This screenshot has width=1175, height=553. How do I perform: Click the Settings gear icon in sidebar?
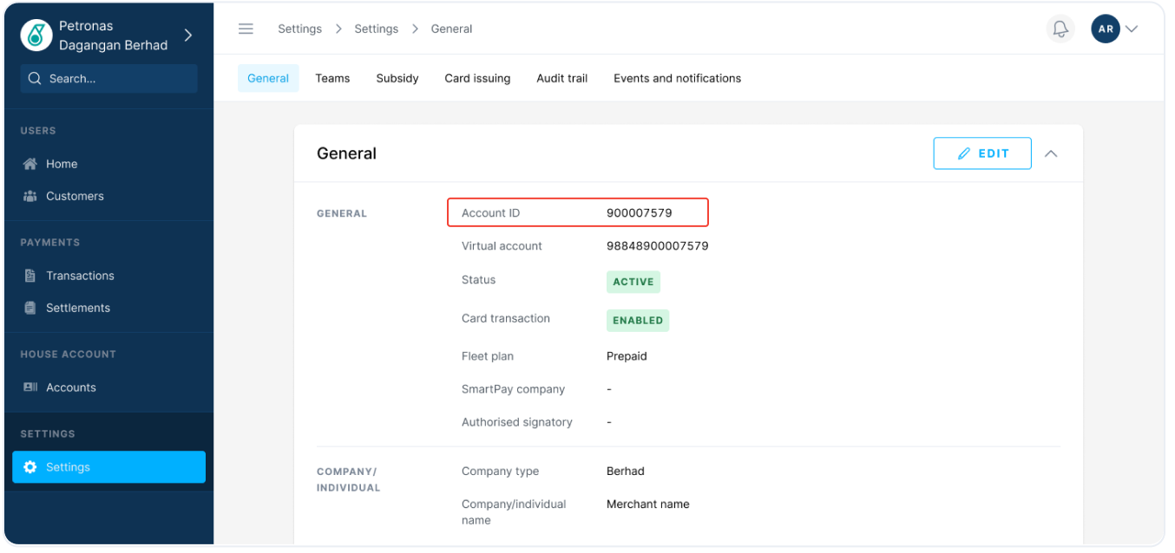click(x=30, y=467)
